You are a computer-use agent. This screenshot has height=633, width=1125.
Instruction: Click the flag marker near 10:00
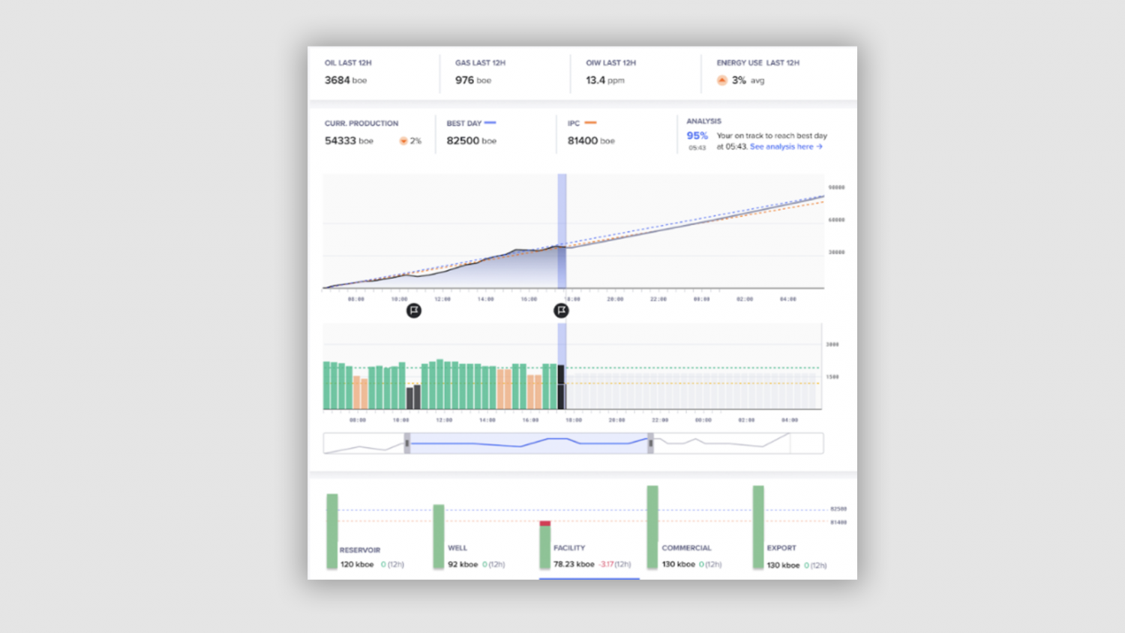(x=413, y=310)
